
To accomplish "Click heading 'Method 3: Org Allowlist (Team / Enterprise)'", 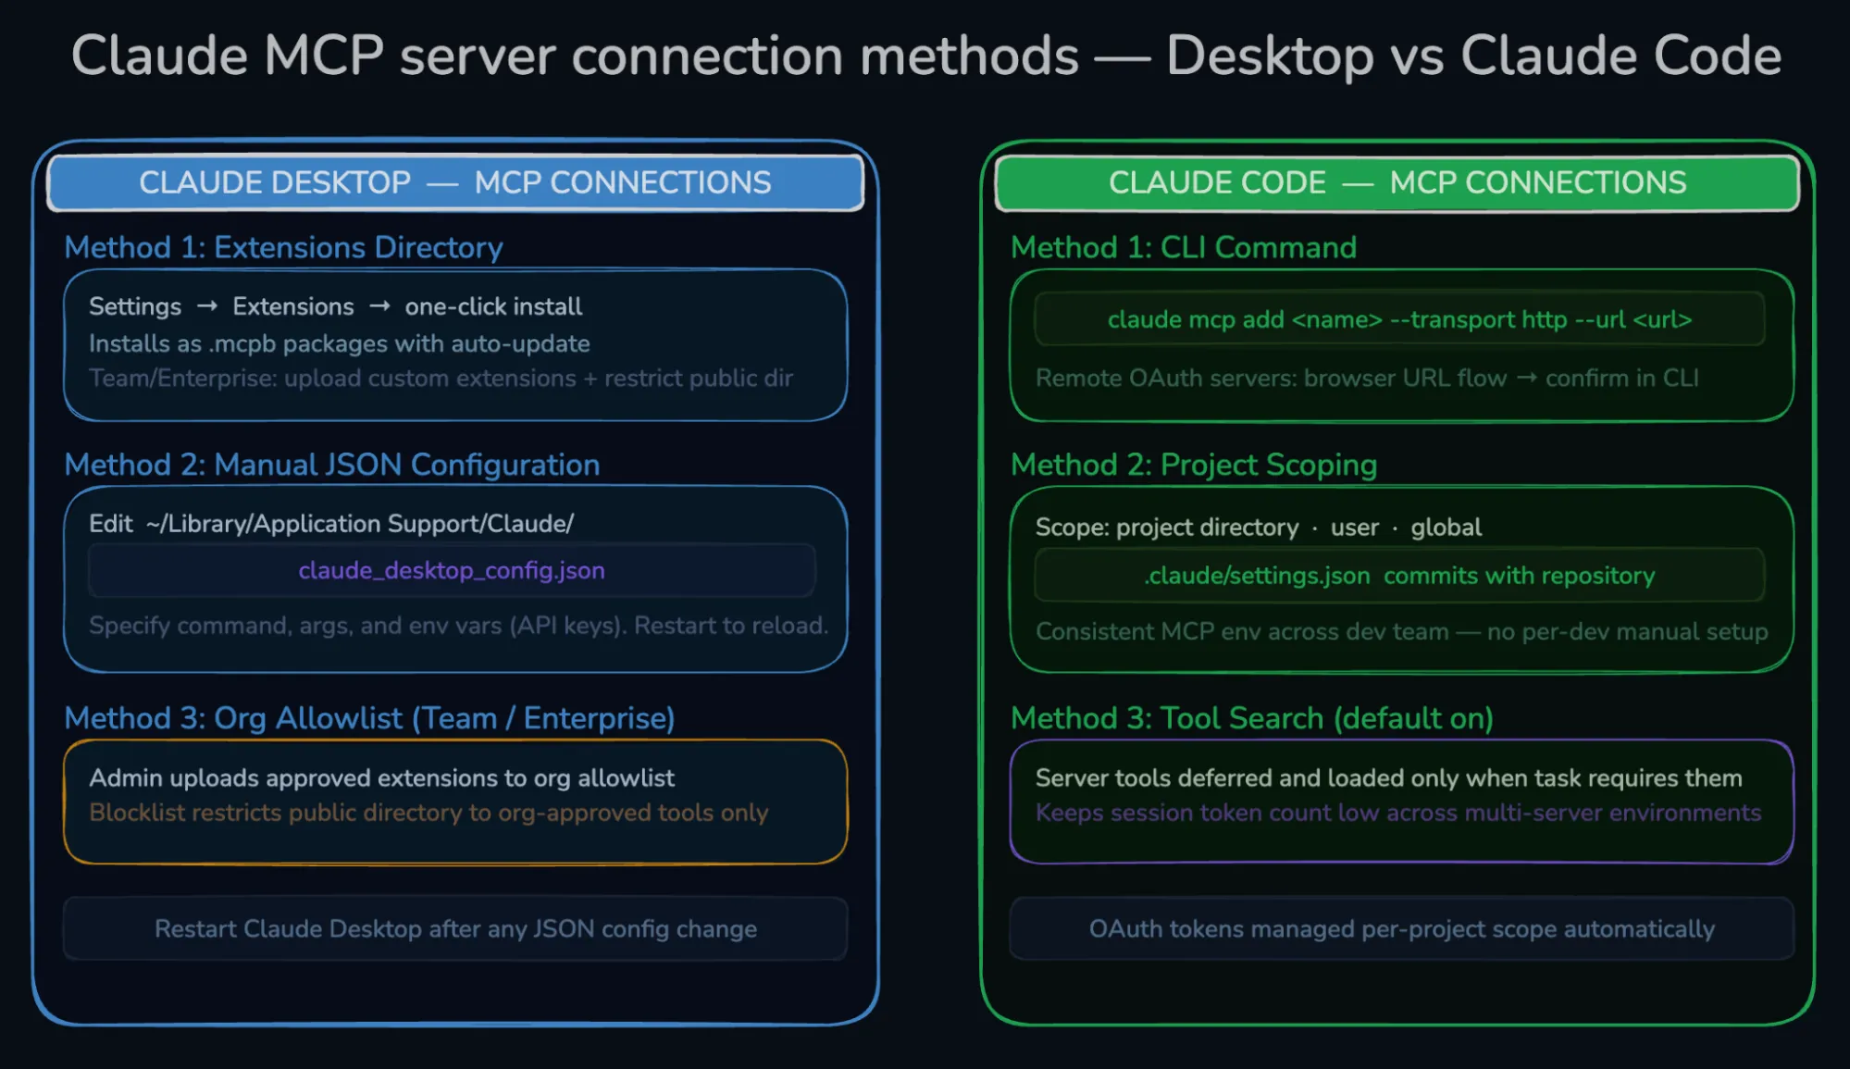I will click(x=369, y=718).
